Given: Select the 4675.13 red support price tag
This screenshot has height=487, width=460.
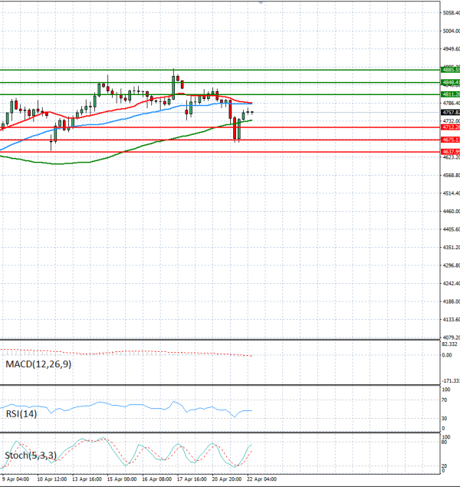Looking at the screenshot, I should 450,140.
